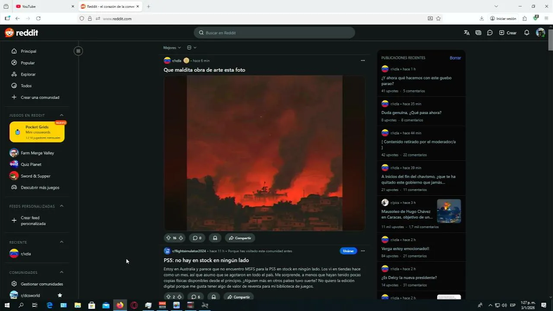The image size is (553, 311).
Task: Open the Firefox application menu
Action: click(x=546, y=19)
